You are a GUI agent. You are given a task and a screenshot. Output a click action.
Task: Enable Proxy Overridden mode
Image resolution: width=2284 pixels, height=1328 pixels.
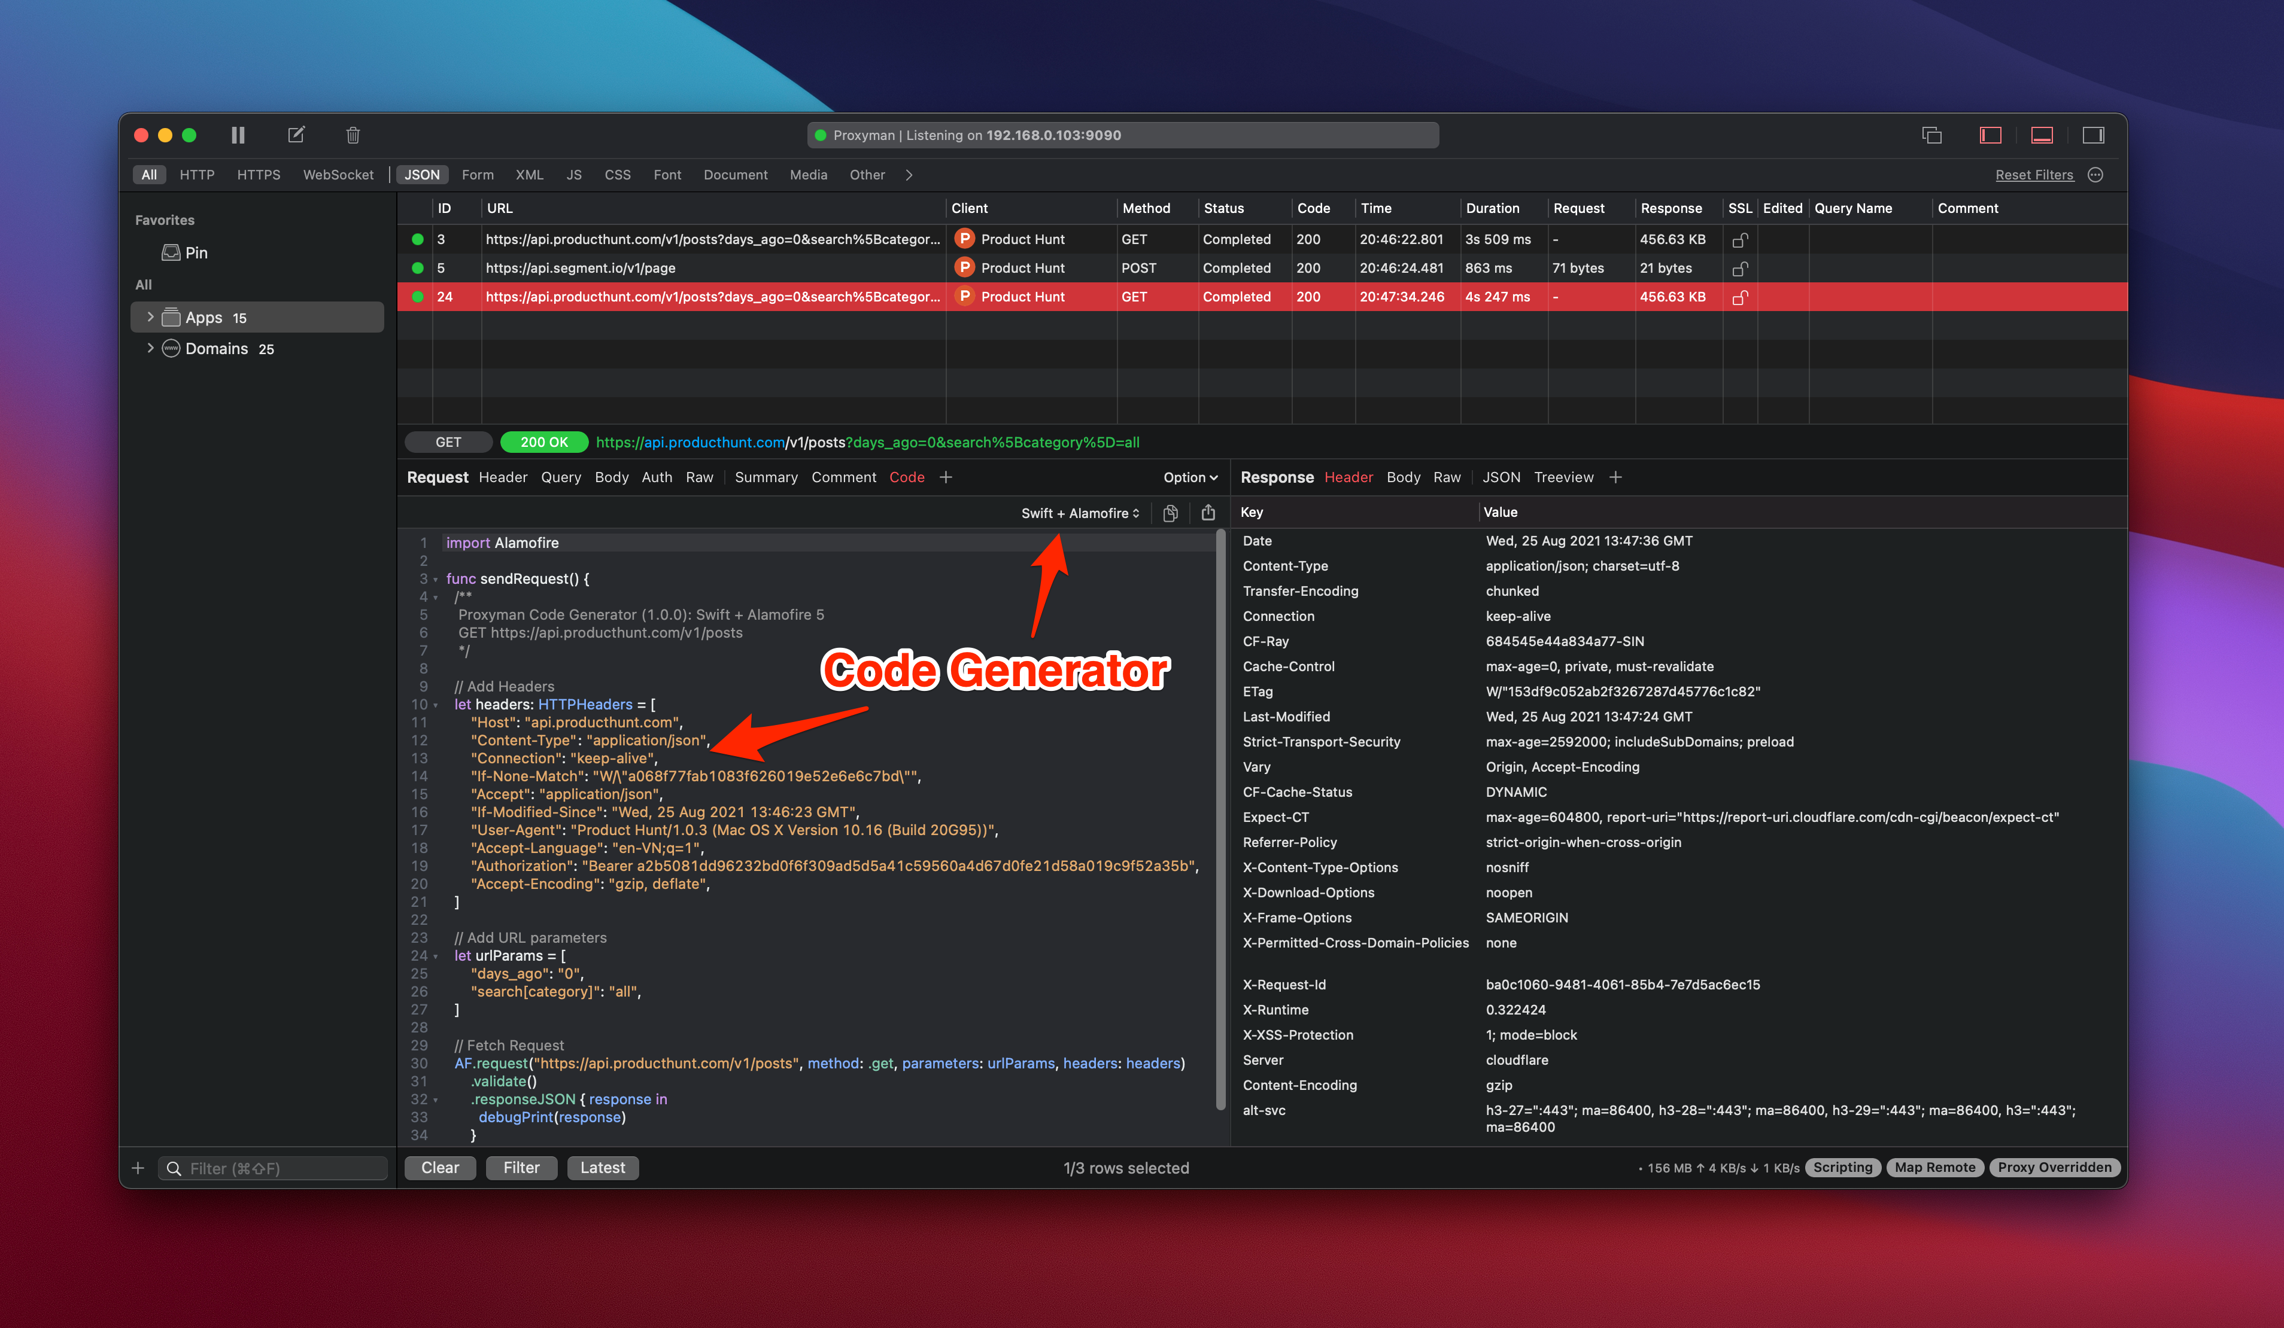tap(2054, 1166)
